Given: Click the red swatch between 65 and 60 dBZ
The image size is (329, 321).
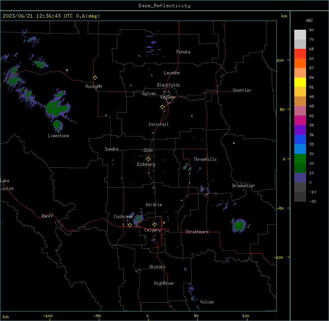Looking at the screenshot, I should pyautogui.click(x=300, y=53).
